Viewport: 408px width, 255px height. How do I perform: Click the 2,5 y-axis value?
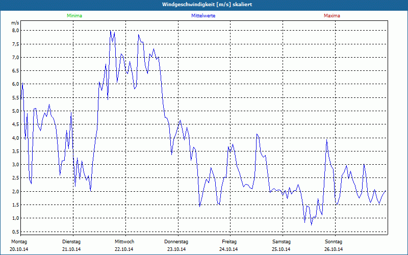click(16, 178)
